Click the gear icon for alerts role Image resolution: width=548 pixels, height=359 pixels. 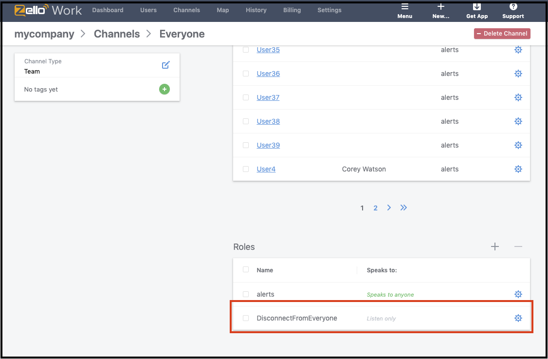(x=518, y=294)
